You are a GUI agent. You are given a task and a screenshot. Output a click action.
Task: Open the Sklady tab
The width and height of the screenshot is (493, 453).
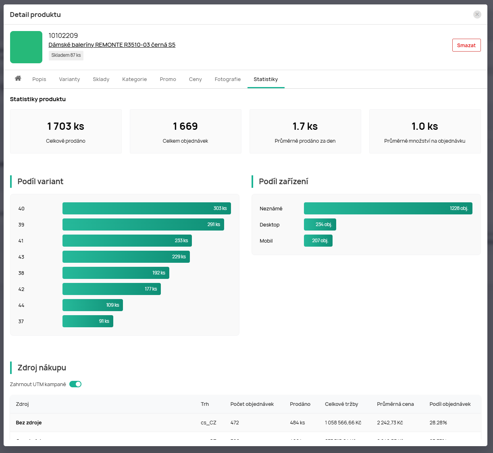coord(101,79)
